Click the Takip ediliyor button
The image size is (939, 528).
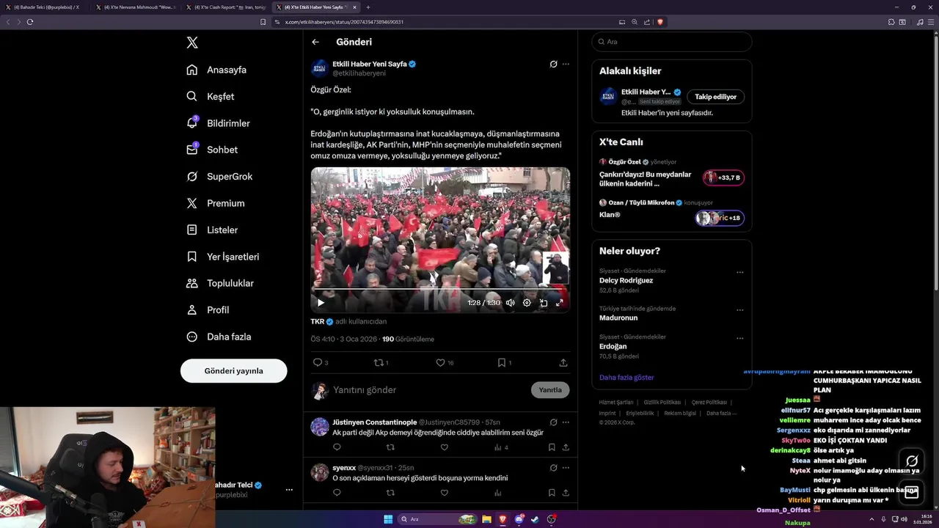tap(715, 97)
